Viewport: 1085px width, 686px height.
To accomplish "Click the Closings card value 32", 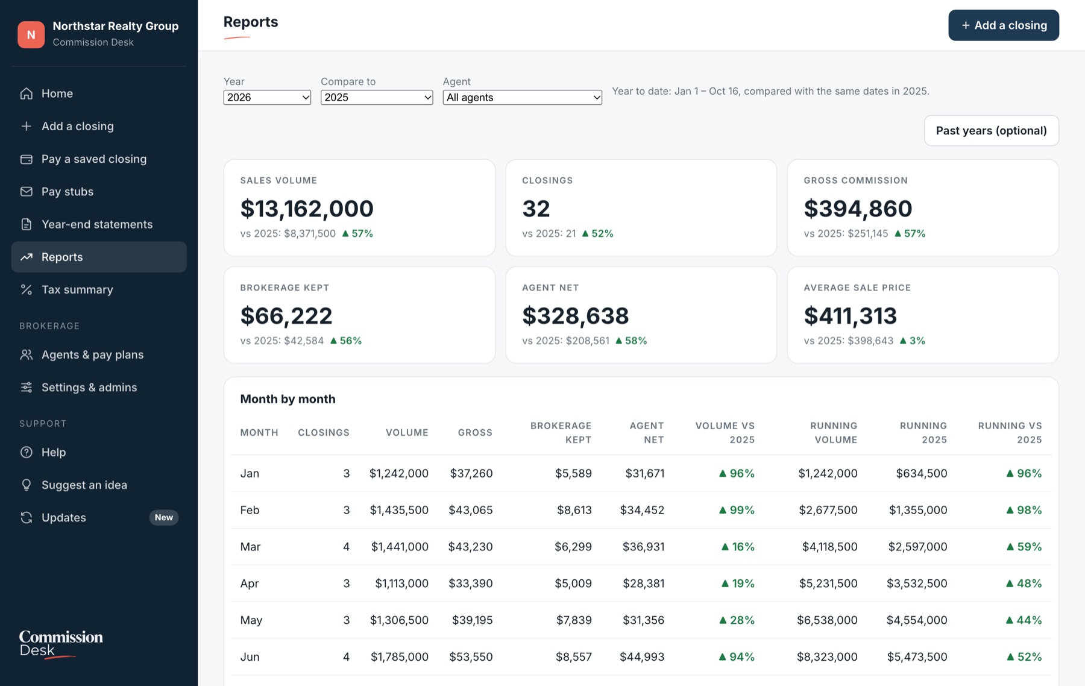I will 536,209.
